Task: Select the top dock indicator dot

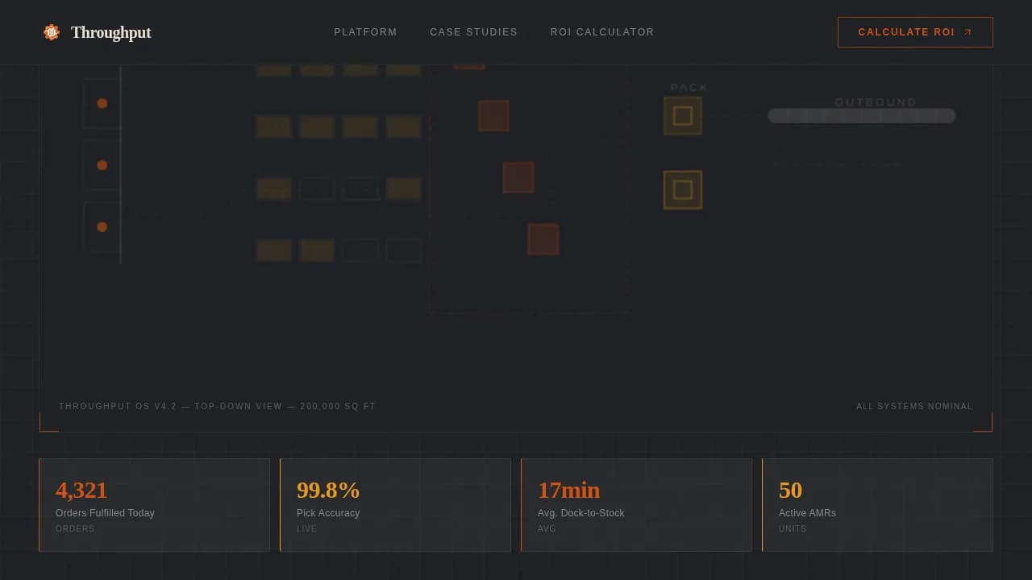Action: 102,103
